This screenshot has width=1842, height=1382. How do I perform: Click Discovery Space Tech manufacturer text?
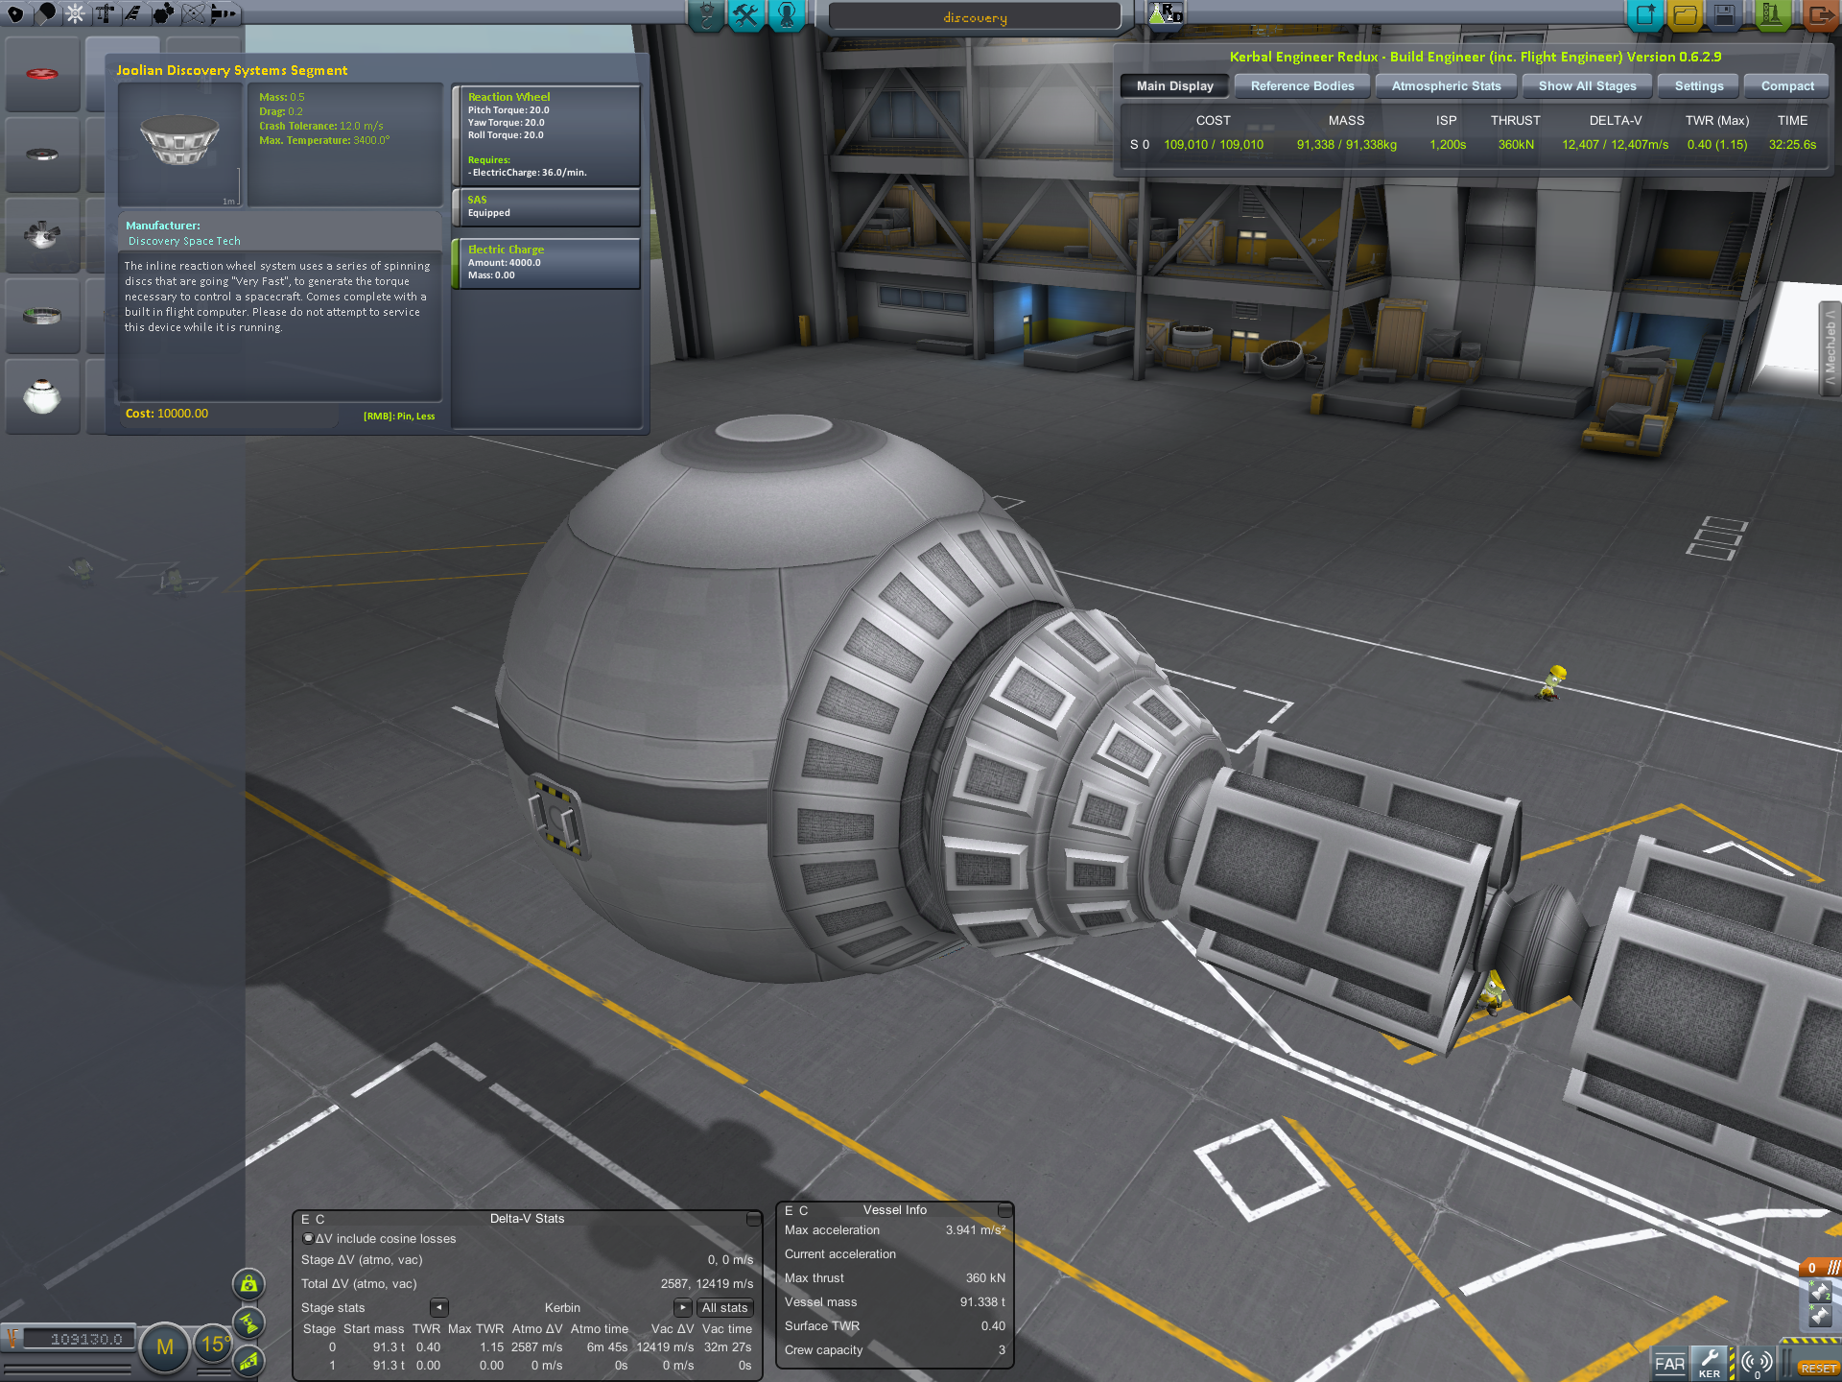184,241
